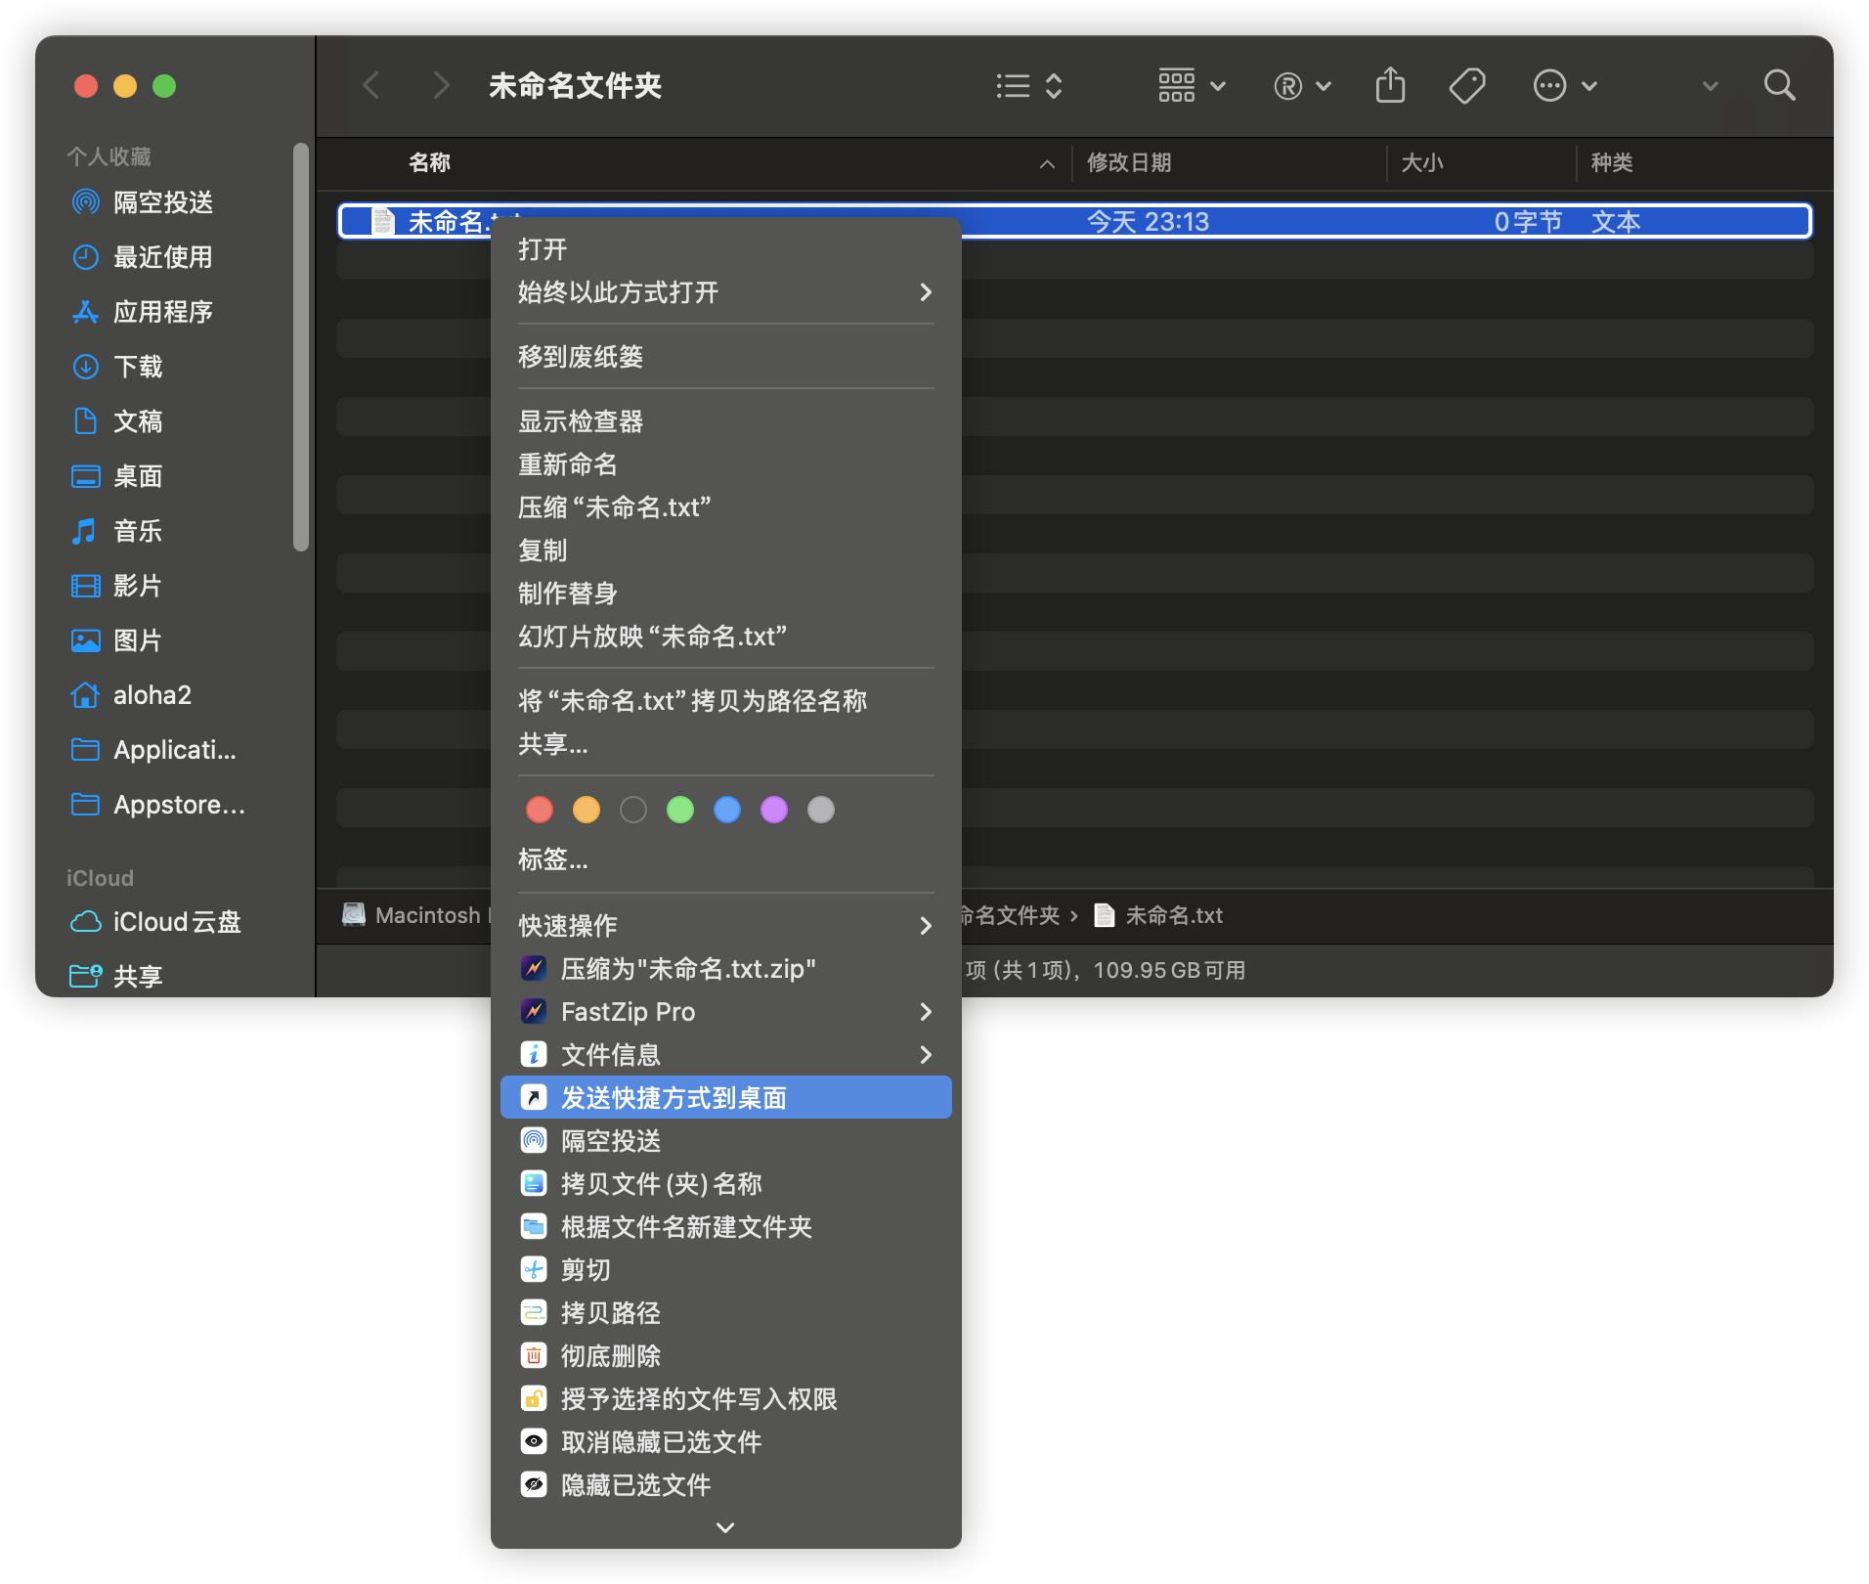
Task: Click 未命名.txt in the path bar
Action: click(x=1173, y=915)
